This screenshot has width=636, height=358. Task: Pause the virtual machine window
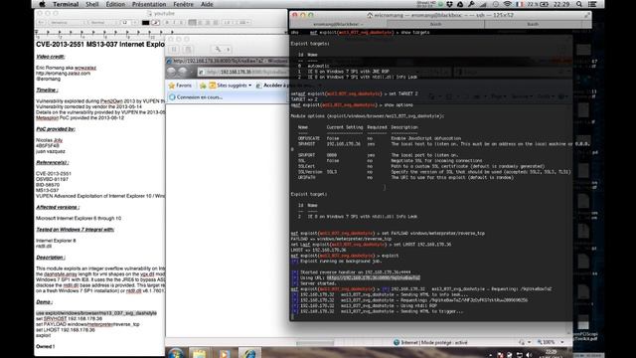[174, 50]
